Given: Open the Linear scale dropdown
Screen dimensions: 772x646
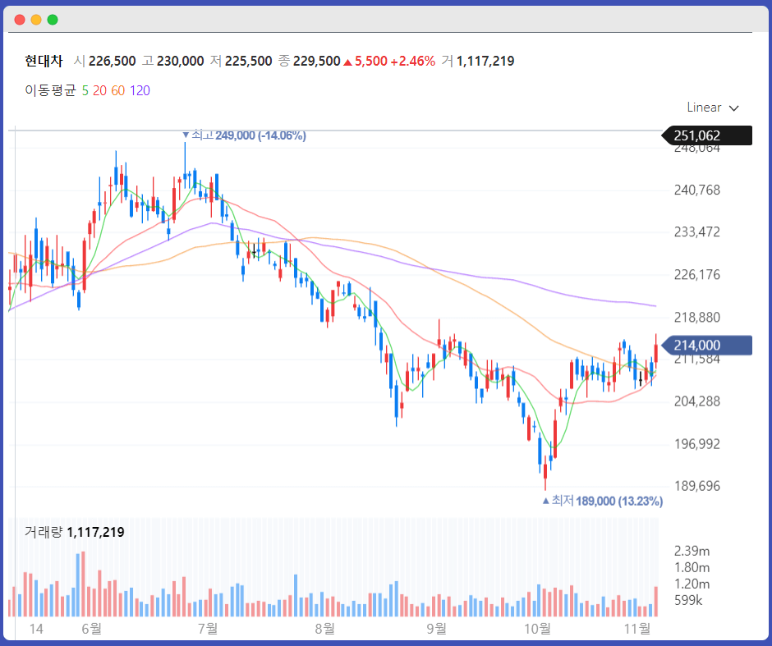Looking at the screenshot, I should 712,108.
